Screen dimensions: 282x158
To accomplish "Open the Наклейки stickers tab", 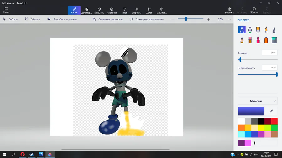I will 112,10.
